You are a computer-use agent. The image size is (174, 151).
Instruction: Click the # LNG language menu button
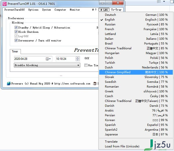[x=104, y=10]
